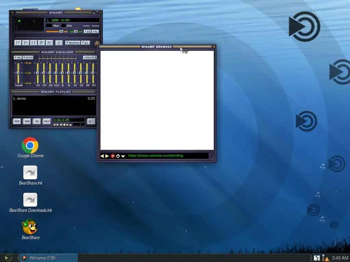The height and width of the screenshot is (262, 350).
Task: Toggle equalizer AUTO button
Action: [x=28, y=57]
